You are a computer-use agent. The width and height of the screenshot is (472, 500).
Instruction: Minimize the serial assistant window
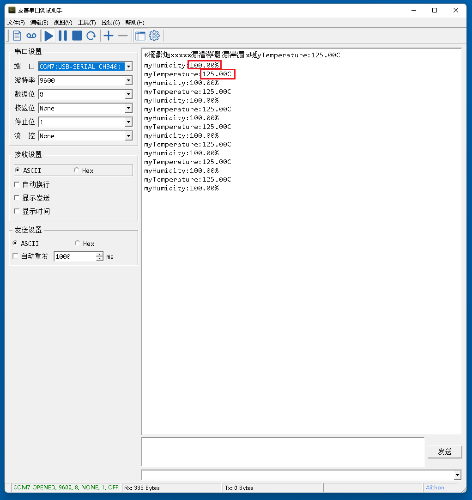point(414,11)
